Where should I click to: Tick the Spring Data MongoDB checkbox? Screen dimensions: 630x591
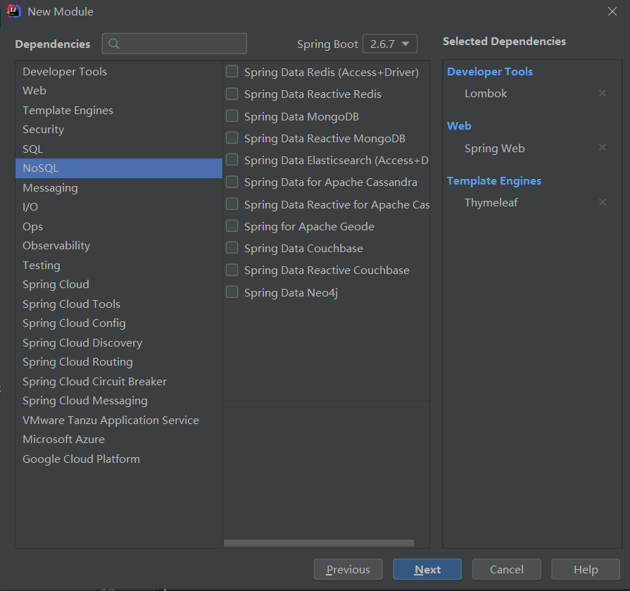(x=232, y=116)
